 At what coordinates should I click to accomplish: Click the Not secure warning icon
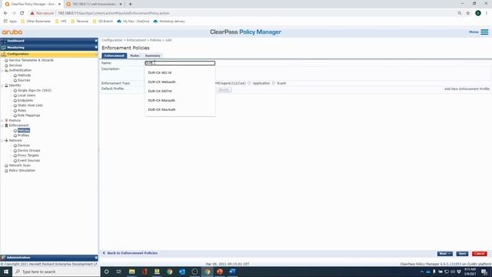tap(32, 13)
